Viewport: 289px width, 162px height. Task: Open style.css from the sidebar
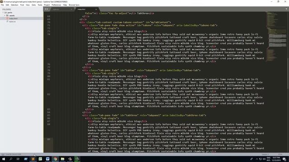pyautogui.click(x=12, y=22)
